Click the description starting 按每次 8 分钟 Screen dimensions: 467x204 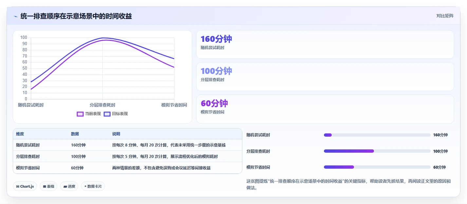[x=169, y=145]
